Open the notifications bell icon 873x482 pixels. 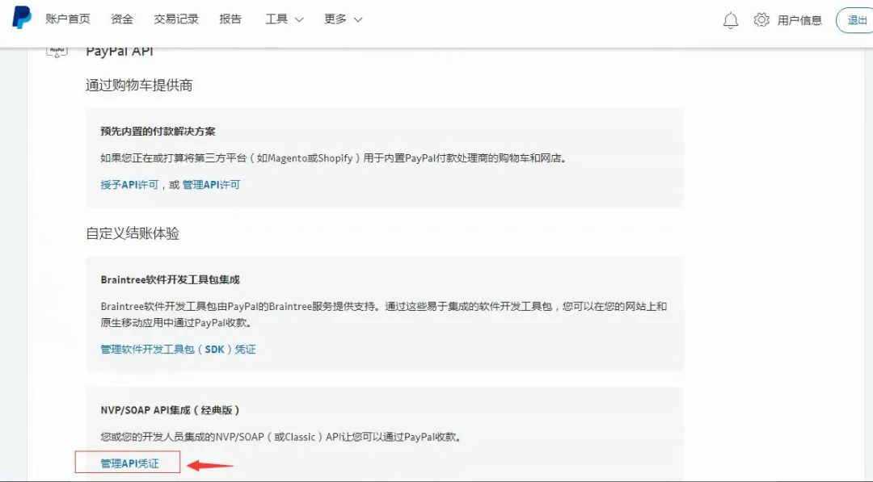pos(730,19)
